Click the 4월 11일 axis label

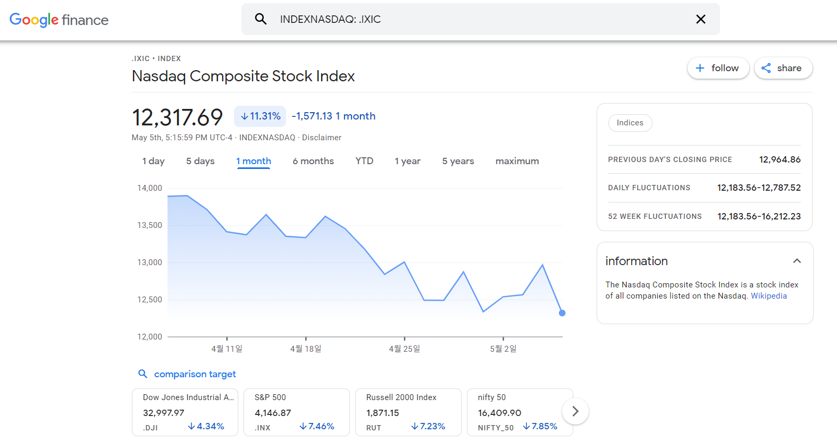[227, 349]
